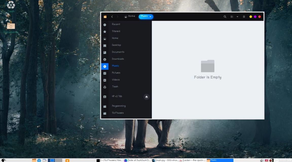This screenshot has width=292, height=162.
Task: Click the Home house icon in sidebar
Action: 105,39
